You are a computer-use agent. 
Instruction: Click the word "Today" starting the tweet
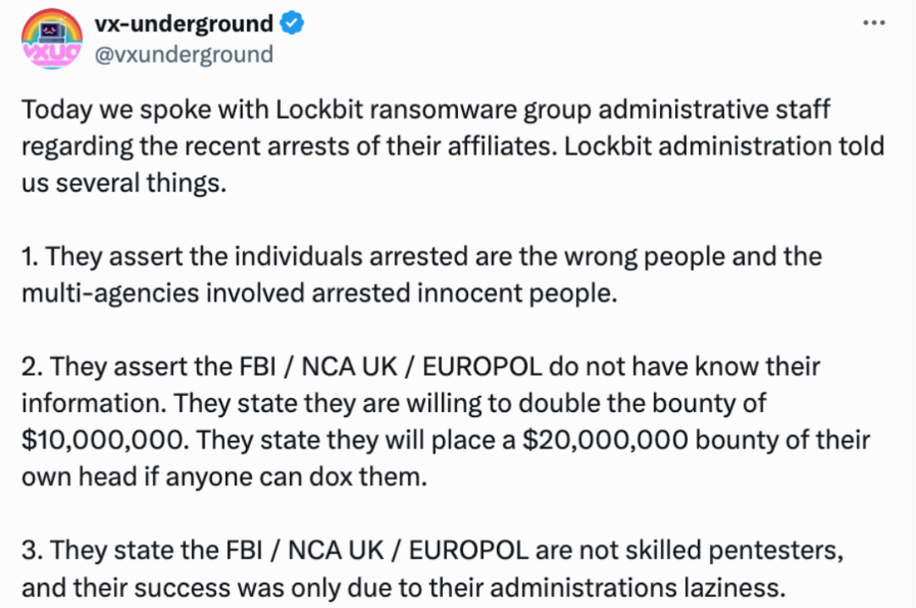pyautogui.click(x=58, y=109)
